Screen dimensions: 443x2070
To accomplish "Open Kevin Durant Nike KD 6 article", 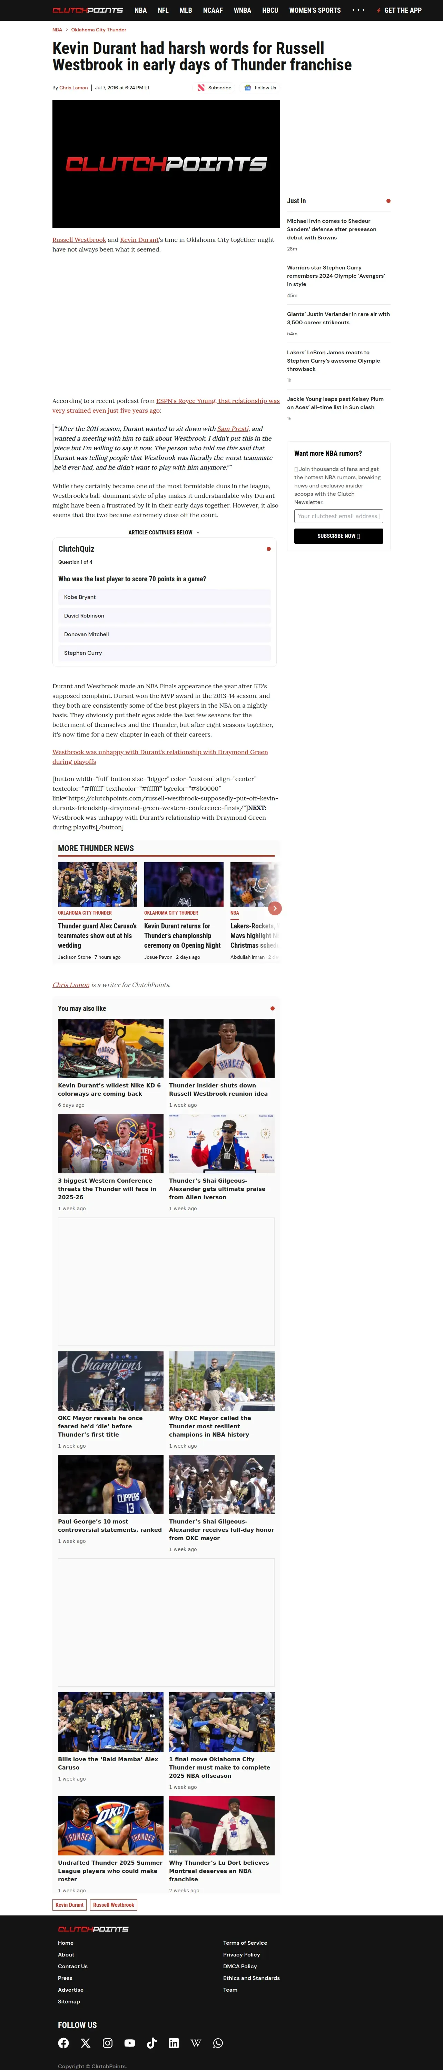I will click(110, 1090).
